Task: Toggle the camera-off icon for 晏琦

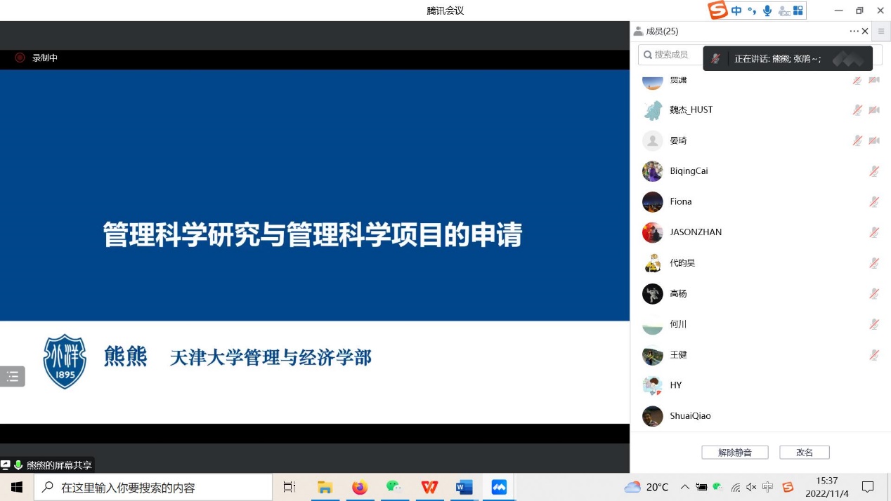Action: 874,141
